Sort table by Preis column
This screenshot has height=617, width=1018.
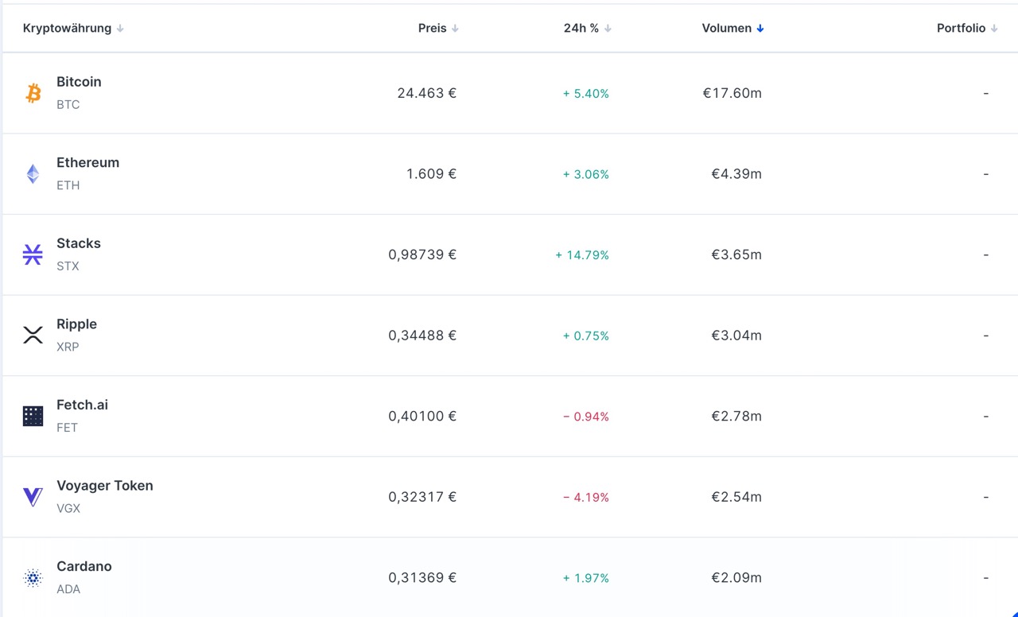[433, 29]
